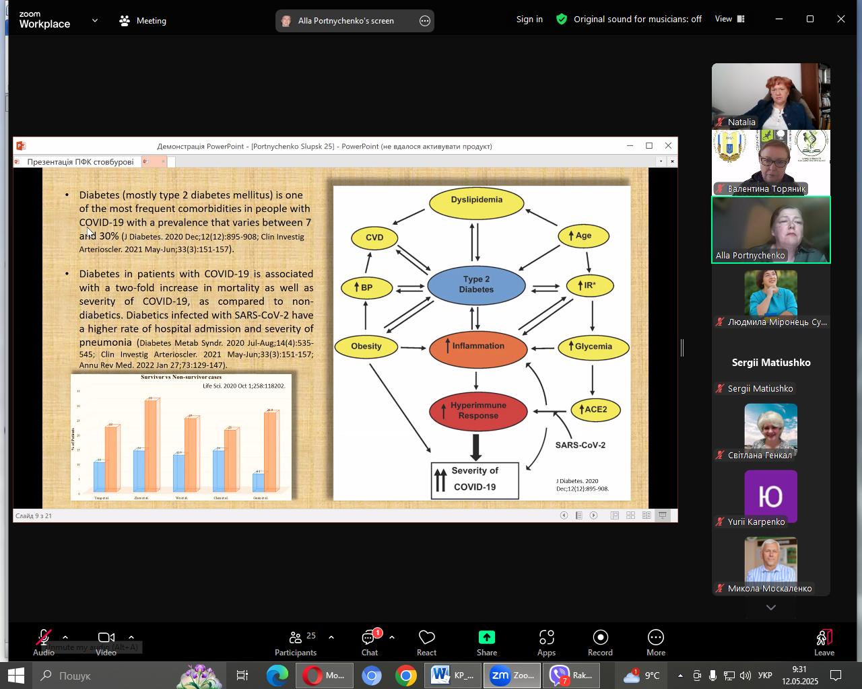Click the Meeting tab

tap(143, 21)
